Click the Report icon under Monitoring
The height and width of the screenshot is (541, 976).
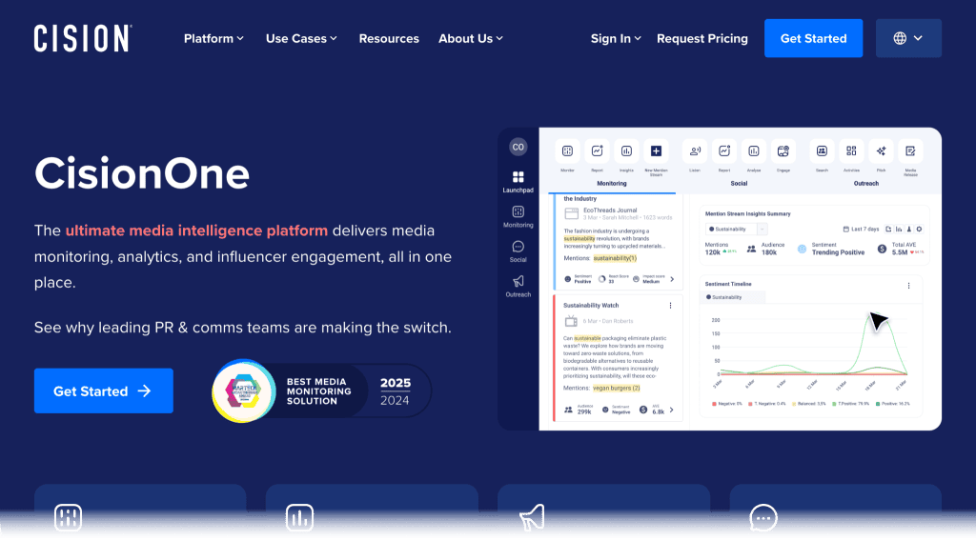click(597, 151)
